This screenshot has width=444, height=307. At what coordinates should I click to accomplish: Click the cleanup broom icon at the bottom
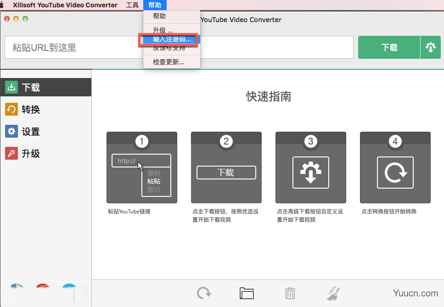point(332,293)
